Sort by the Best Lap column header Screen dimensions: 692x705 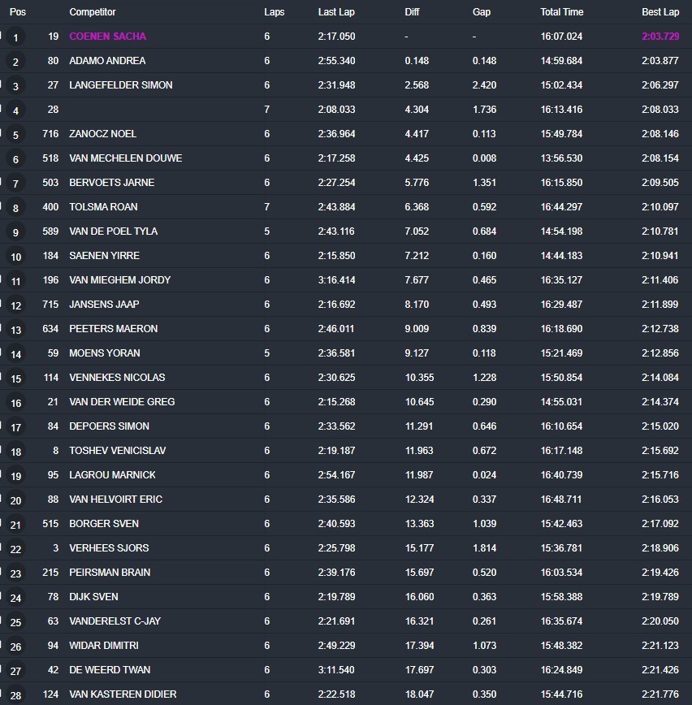click(660, 12)
